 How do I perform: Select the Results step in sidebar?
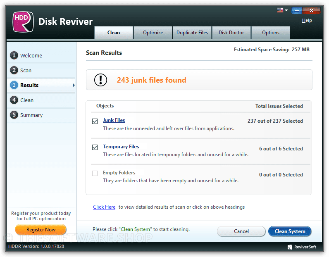pos(41,85)
